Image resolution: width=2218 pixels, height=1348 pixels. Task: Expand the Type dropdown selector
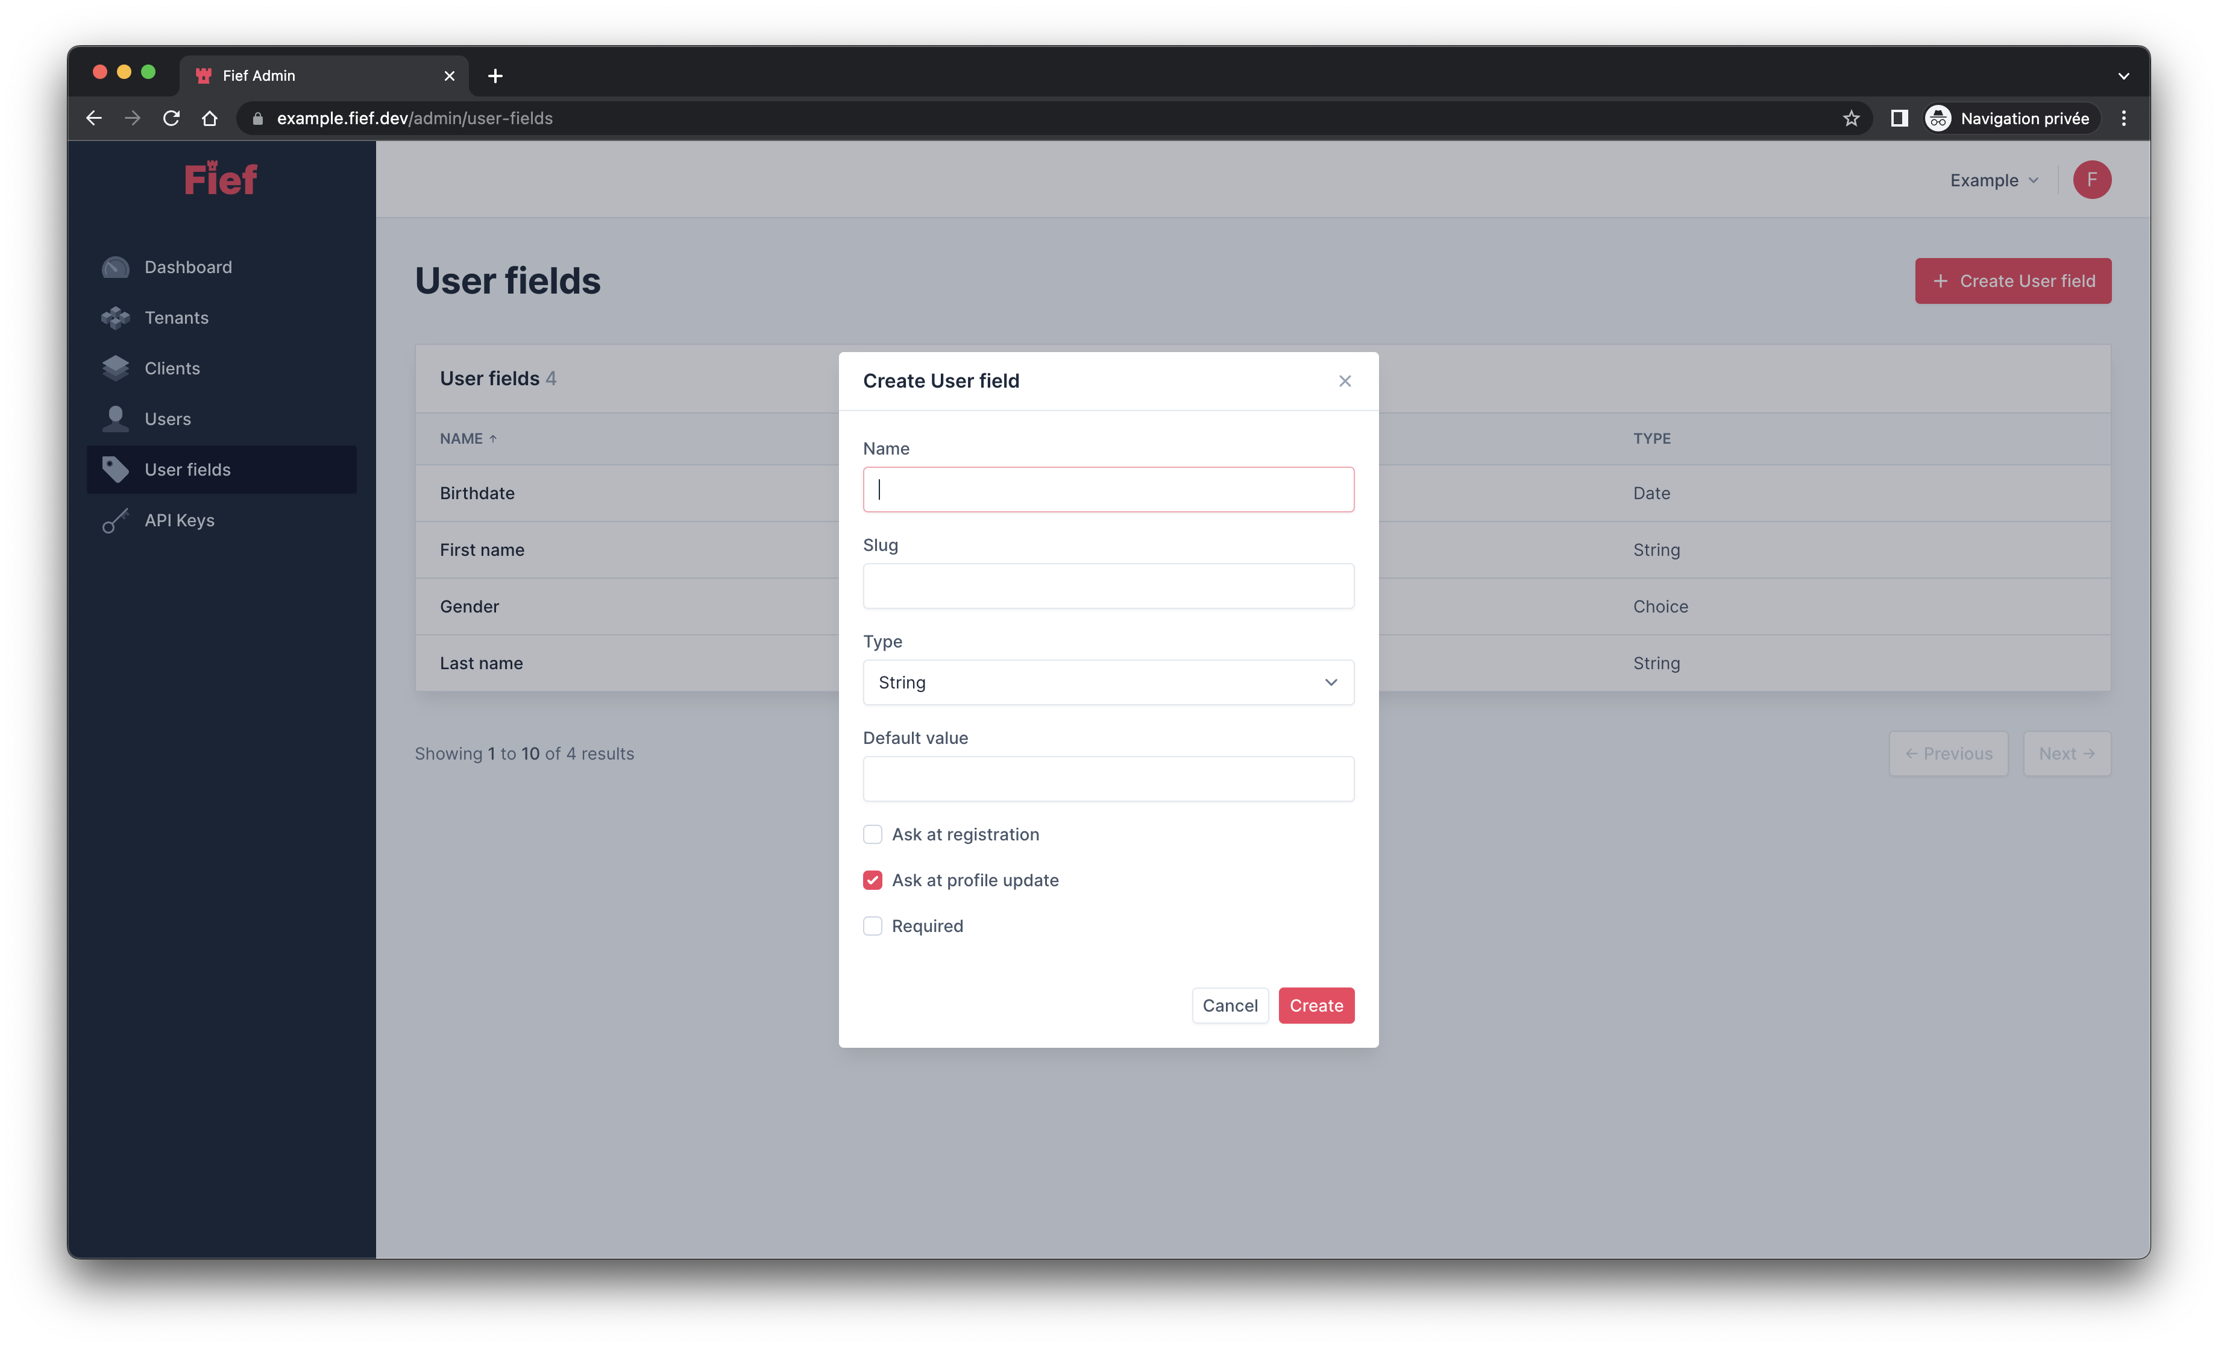[1109, 682]
